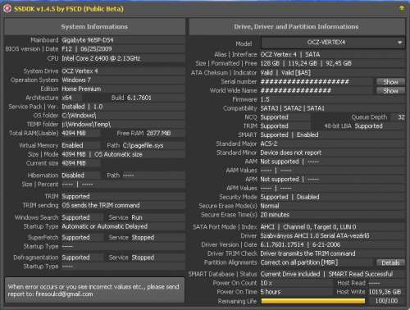Click the error report email notice
The width and height of the screenshot is (410, 310).
[x=94, y=290]
